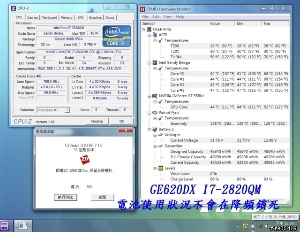This screenshot has height=232, width=300.
Task: Collapse the Battery Levels group
Action: pyautogui.click(x=155, y=168)
